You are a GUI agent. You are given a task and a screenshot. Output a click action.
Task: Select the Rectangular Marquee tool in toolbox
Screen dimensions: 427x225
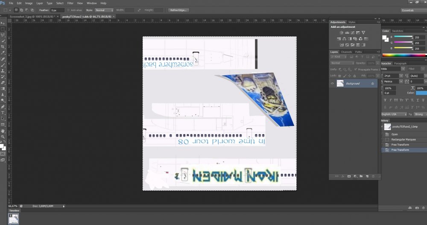coord(3,29)
